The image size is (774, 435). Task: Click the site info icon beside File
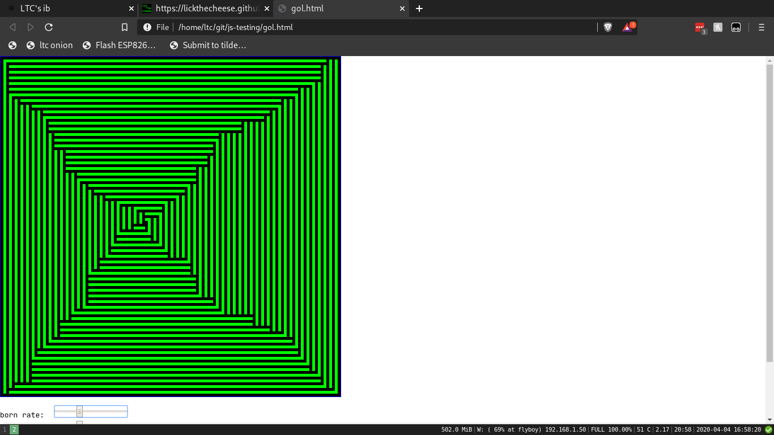pyautogui.click(x=147, y=27)
